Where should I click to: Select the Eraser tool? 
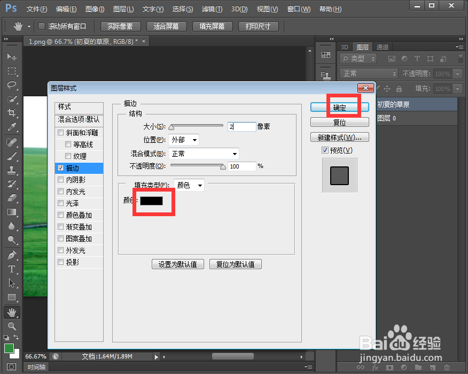click(x=12, y=199)
